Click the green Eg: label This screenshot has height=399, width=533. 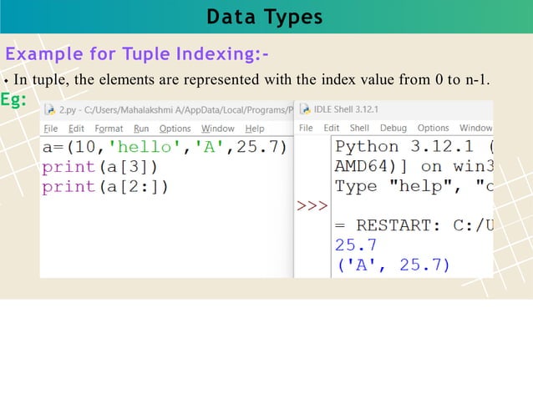tap(13, 100)
